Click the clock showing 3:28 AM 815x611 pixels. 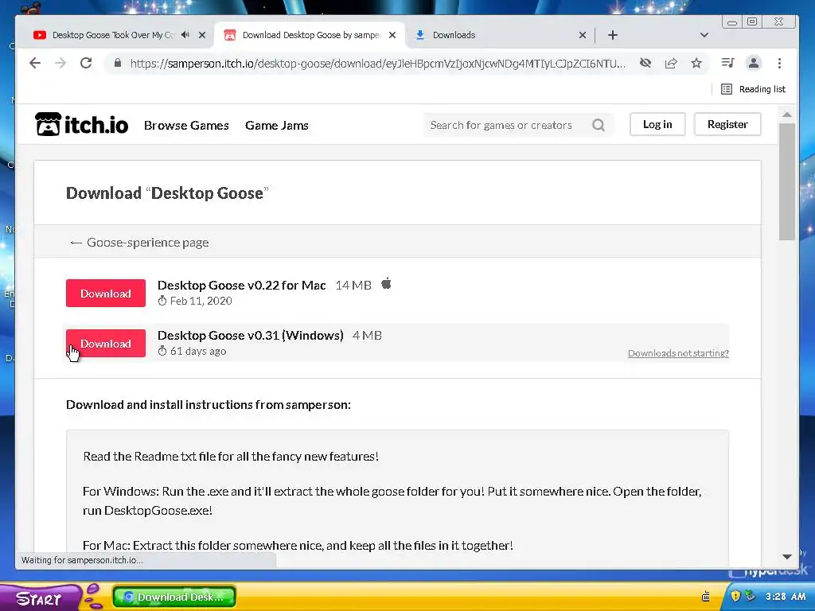point(786,597)
